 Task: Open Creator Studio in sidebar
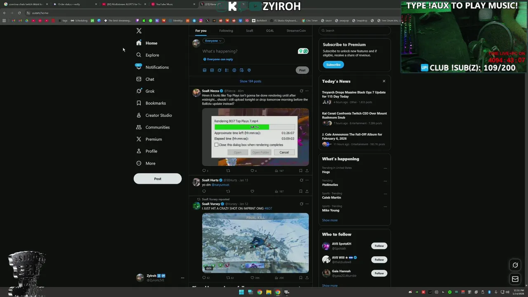154,115
